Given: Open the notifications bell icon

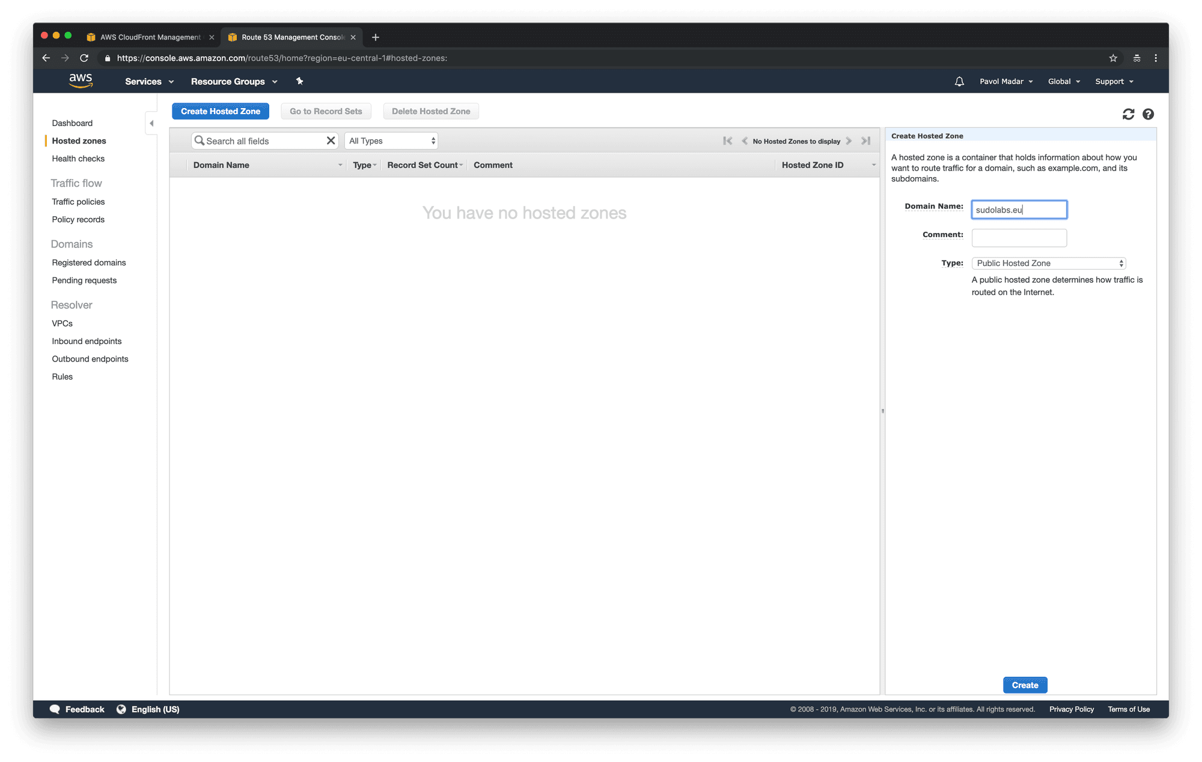Looking at the screenshot, I should [959, 81].
